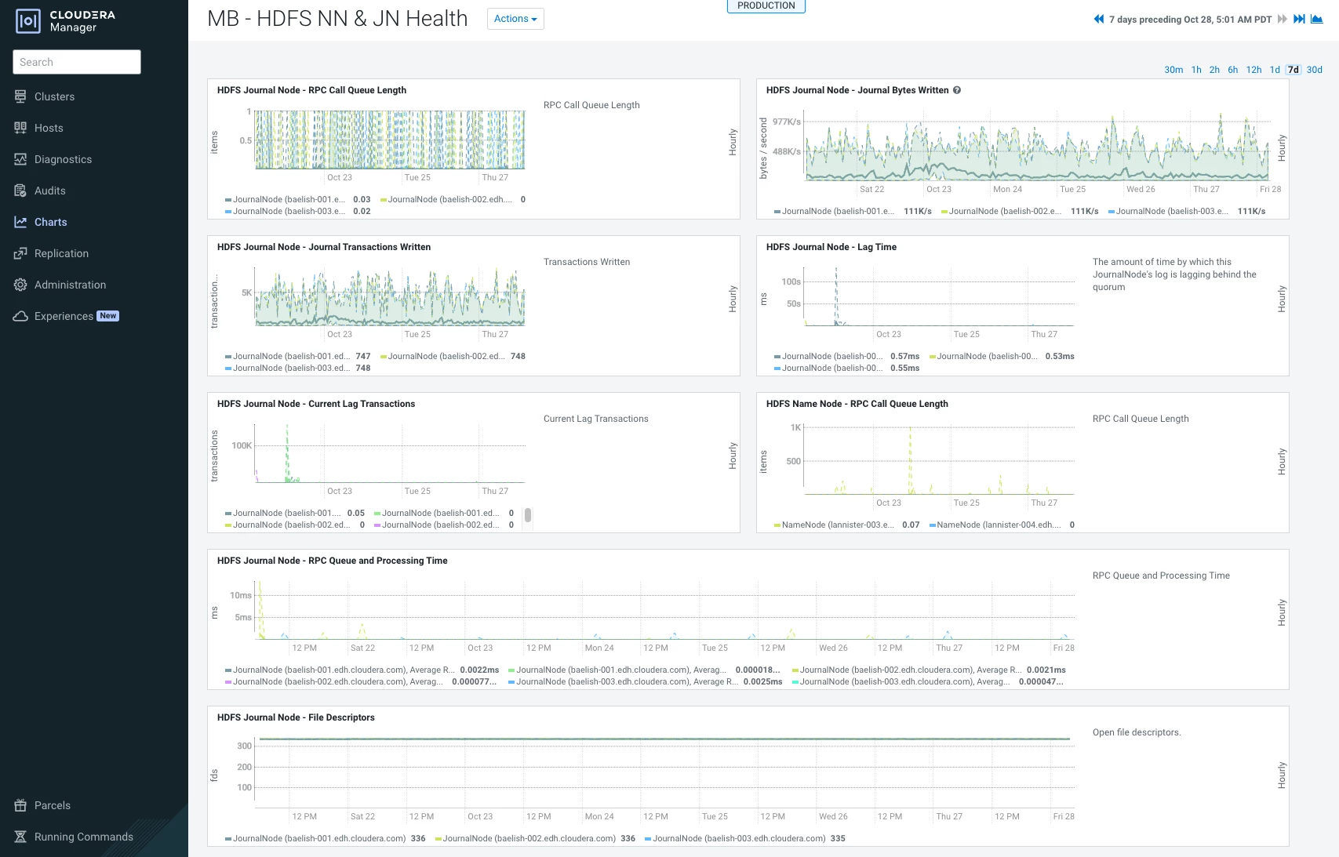
Task: Select the 30d time range
Action: [1315, 70]
